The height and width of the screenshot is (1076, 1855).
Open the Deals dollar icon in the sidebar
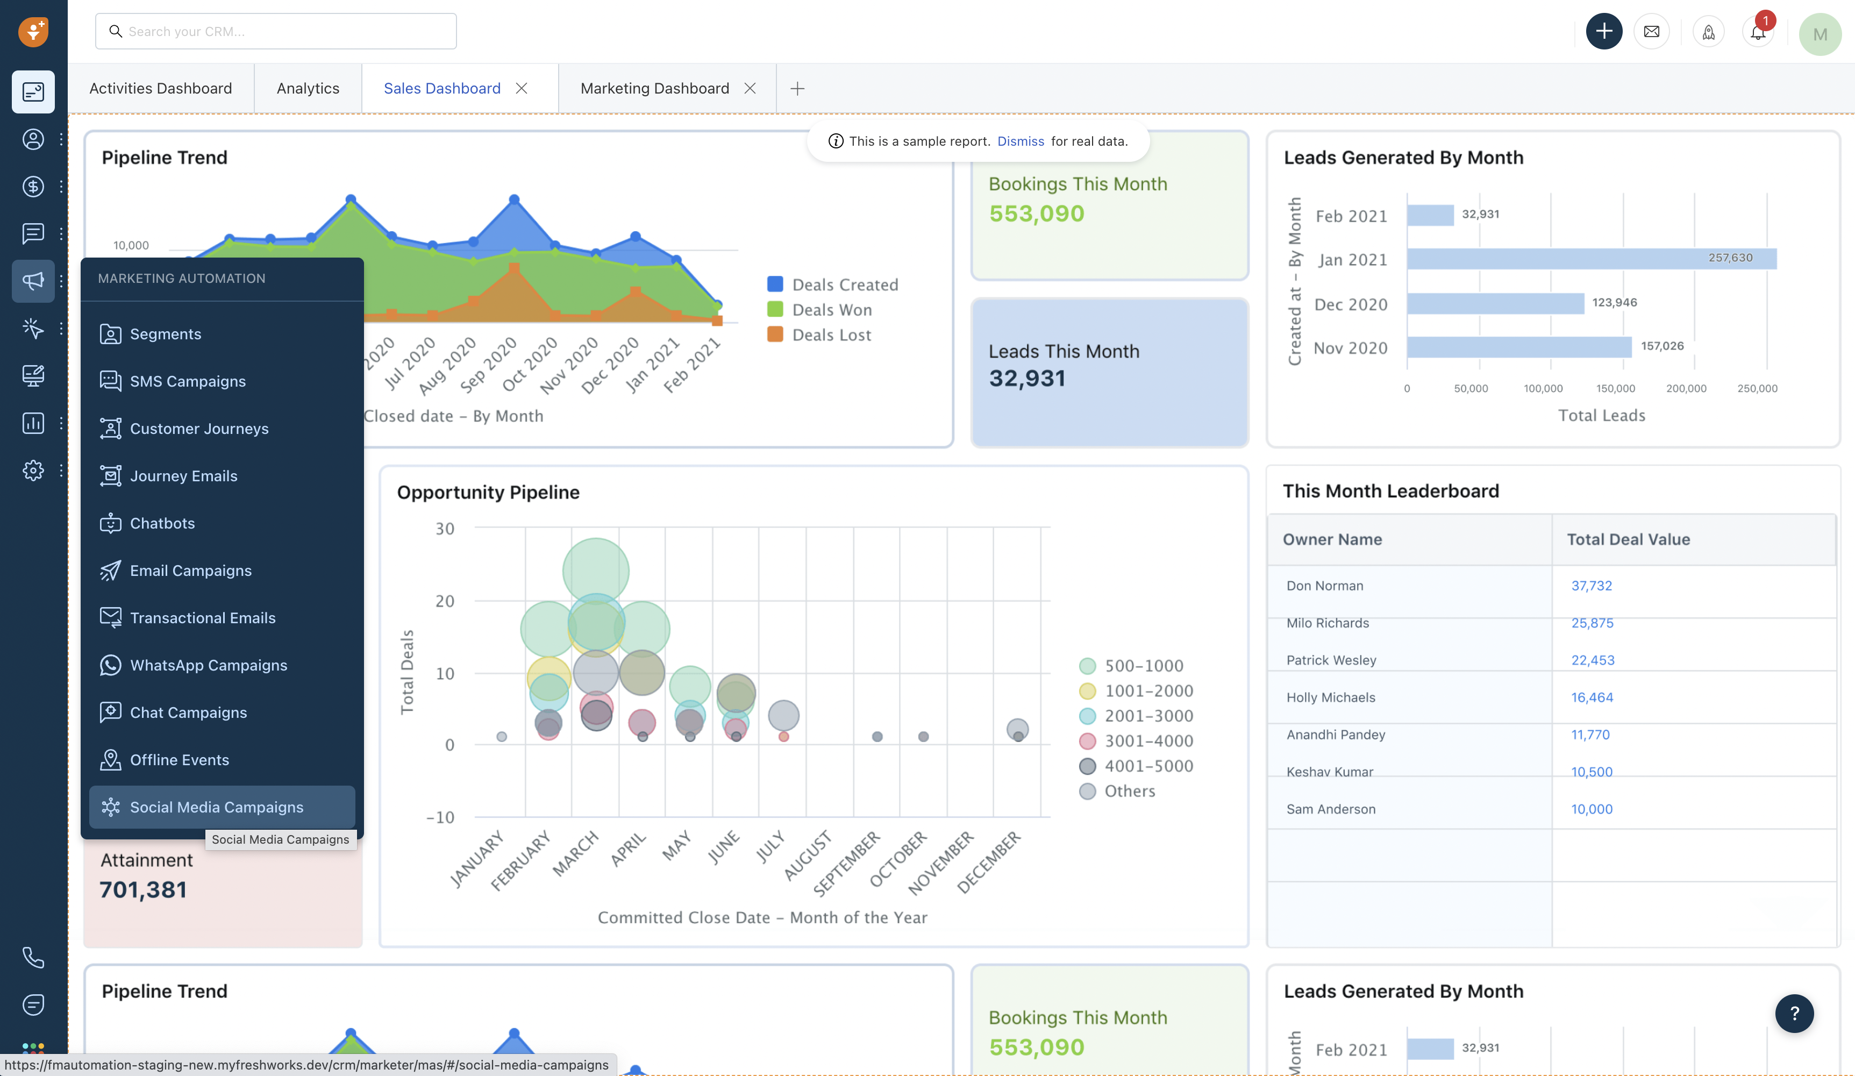pyautogui.click(x=33, y=186)
